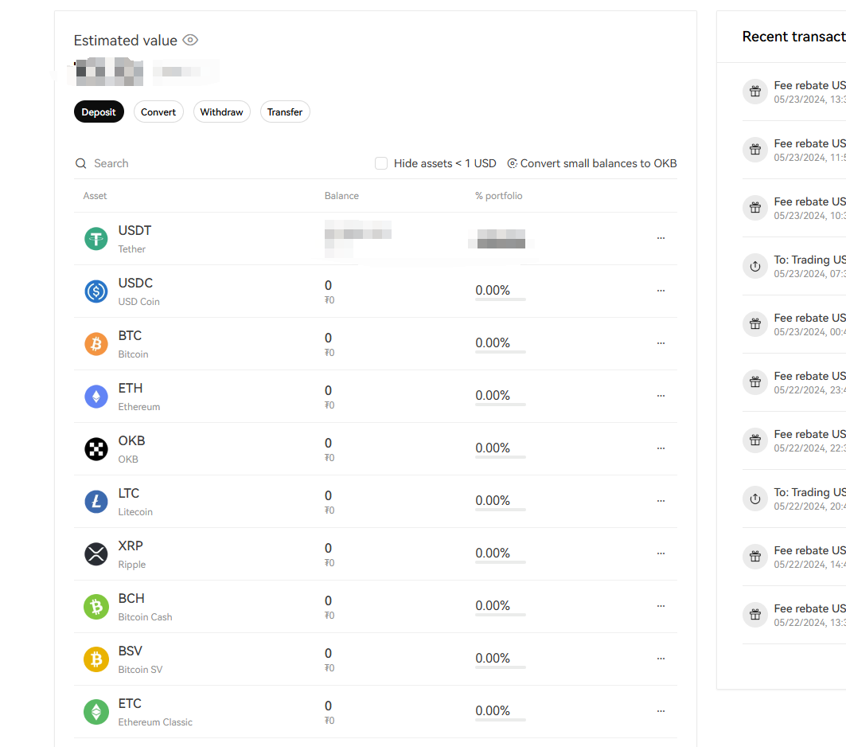Click the USDC portfolio percentage bar
The height and width of the screenshot is (747, 846).
[x=500, y=299]
